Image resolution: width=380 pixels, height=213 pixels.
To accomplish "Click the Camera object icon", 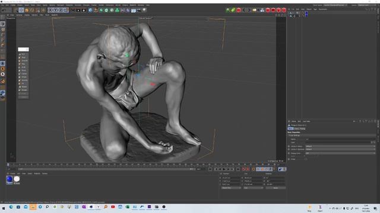I will 139,10.
